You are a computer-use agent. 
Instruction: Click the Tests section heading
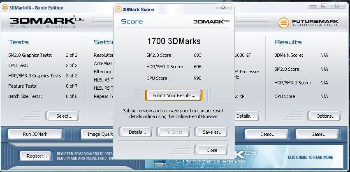(x=19, y=42)
